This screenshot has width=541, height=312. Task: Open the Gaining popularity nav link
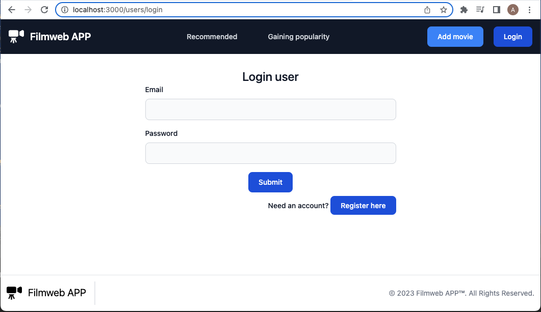(x=298, y=37)
